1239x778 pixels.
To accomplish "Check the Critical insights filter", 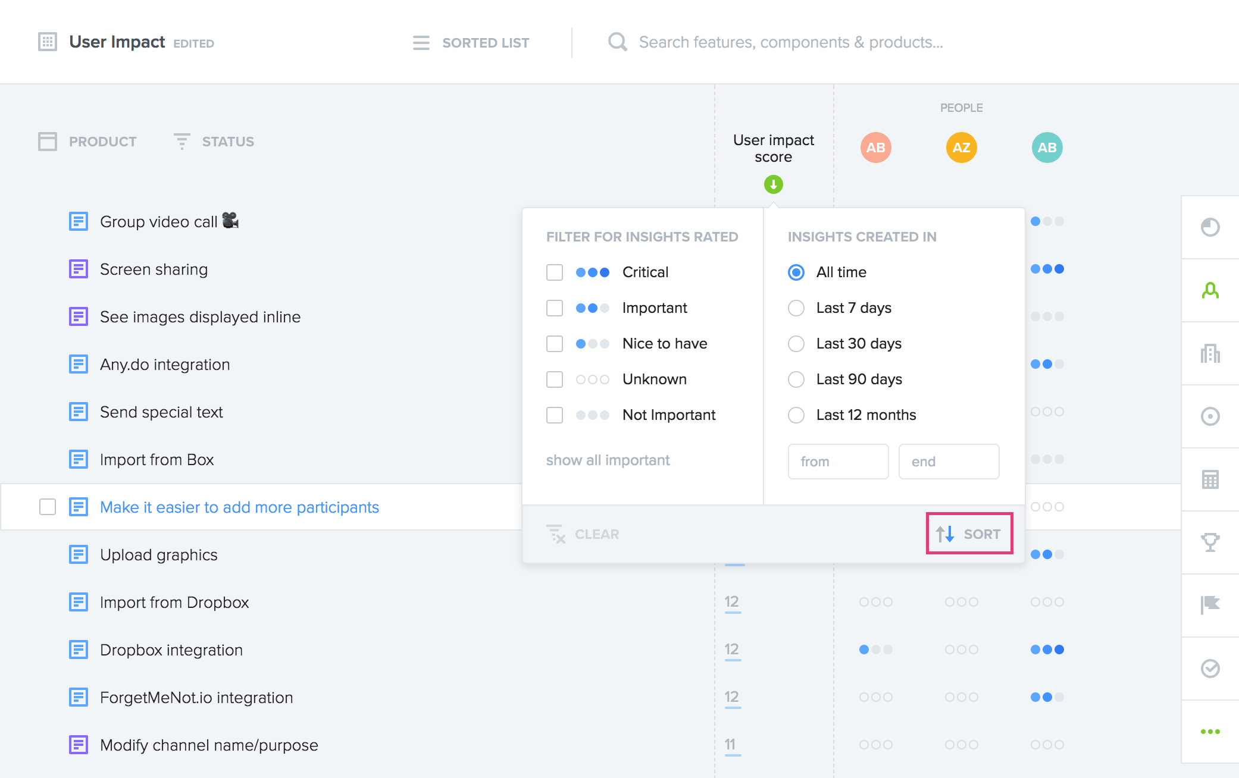I will click(554, 272).
